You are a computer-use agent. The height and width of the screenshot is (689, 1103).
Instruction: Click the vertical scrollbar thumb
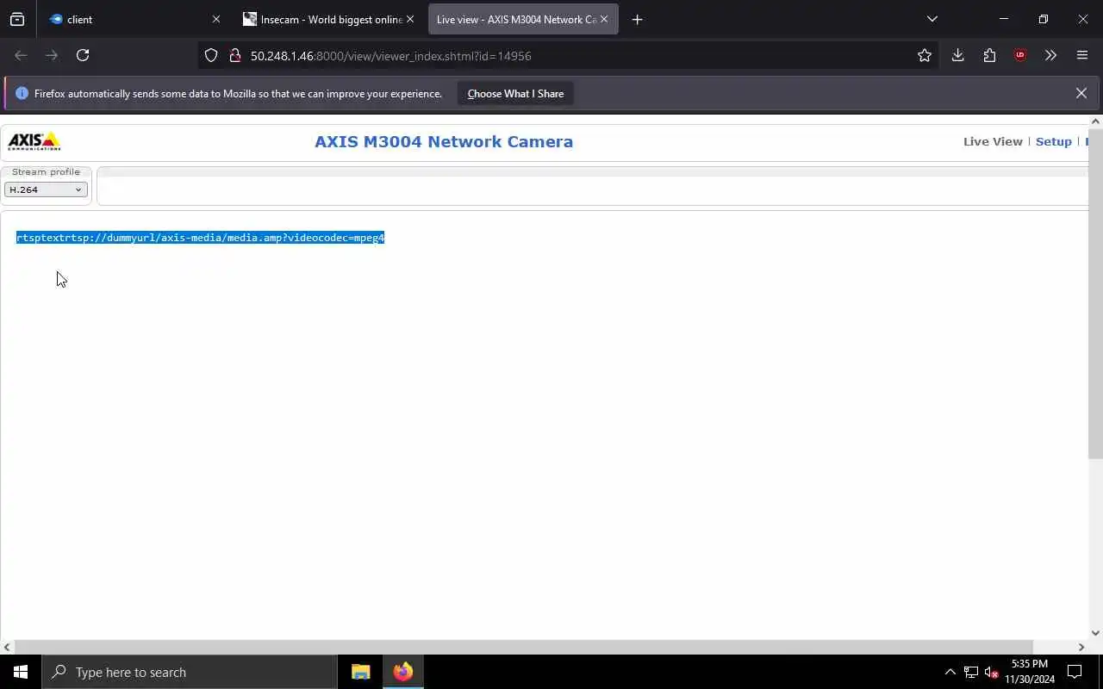pos(1095,293)
